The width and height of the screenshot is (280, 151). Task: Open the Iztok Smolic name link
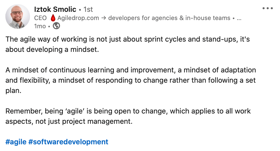55,9
